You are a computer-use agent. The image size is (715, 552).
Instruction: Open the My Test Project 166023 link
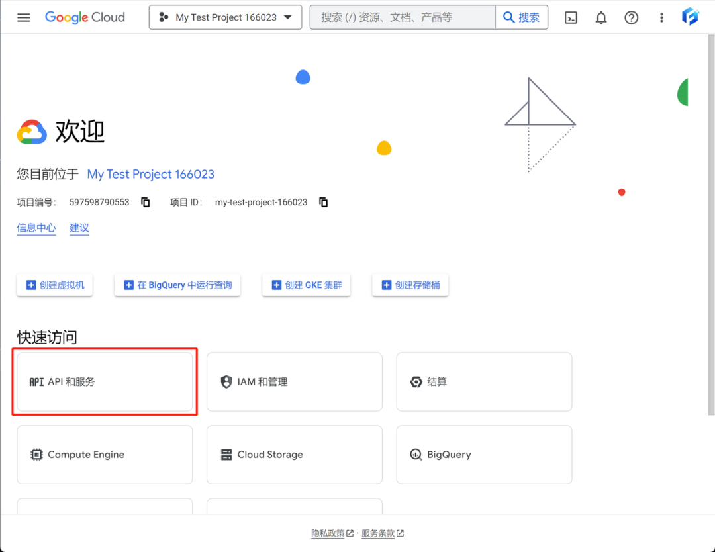(150, 174)
